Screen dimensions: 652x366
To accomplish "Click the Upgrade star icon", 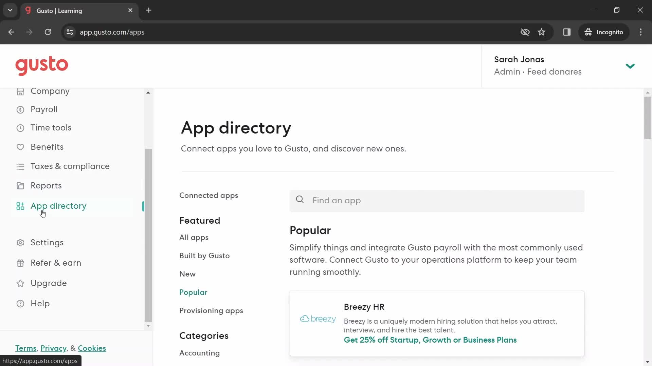I will [20, 283].
